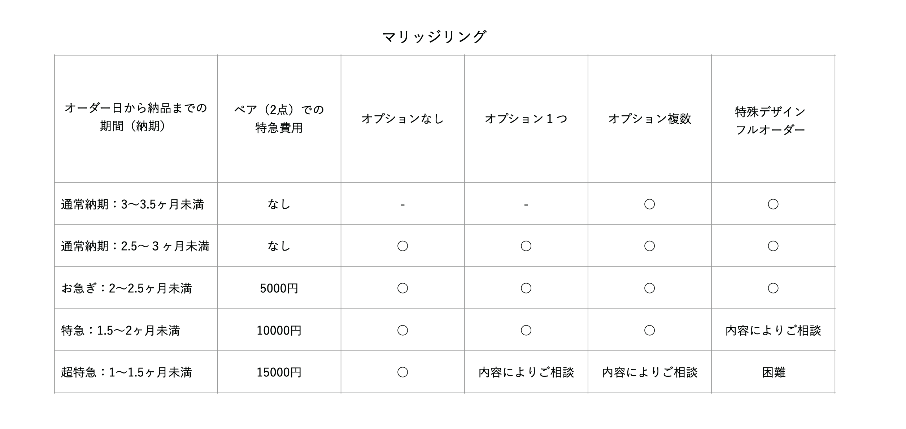Click the 特急：1.5〜2ヶ月未満 row label
The image size is (906, 429).
point(121,330)
